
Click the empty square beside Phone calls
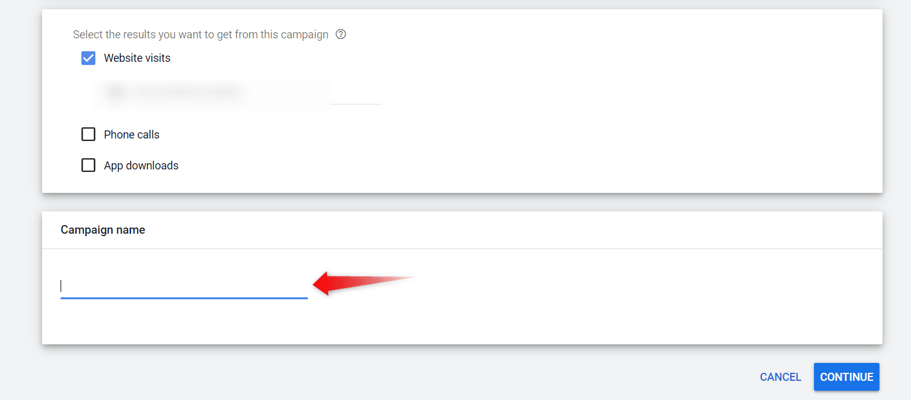coord(88,134)
